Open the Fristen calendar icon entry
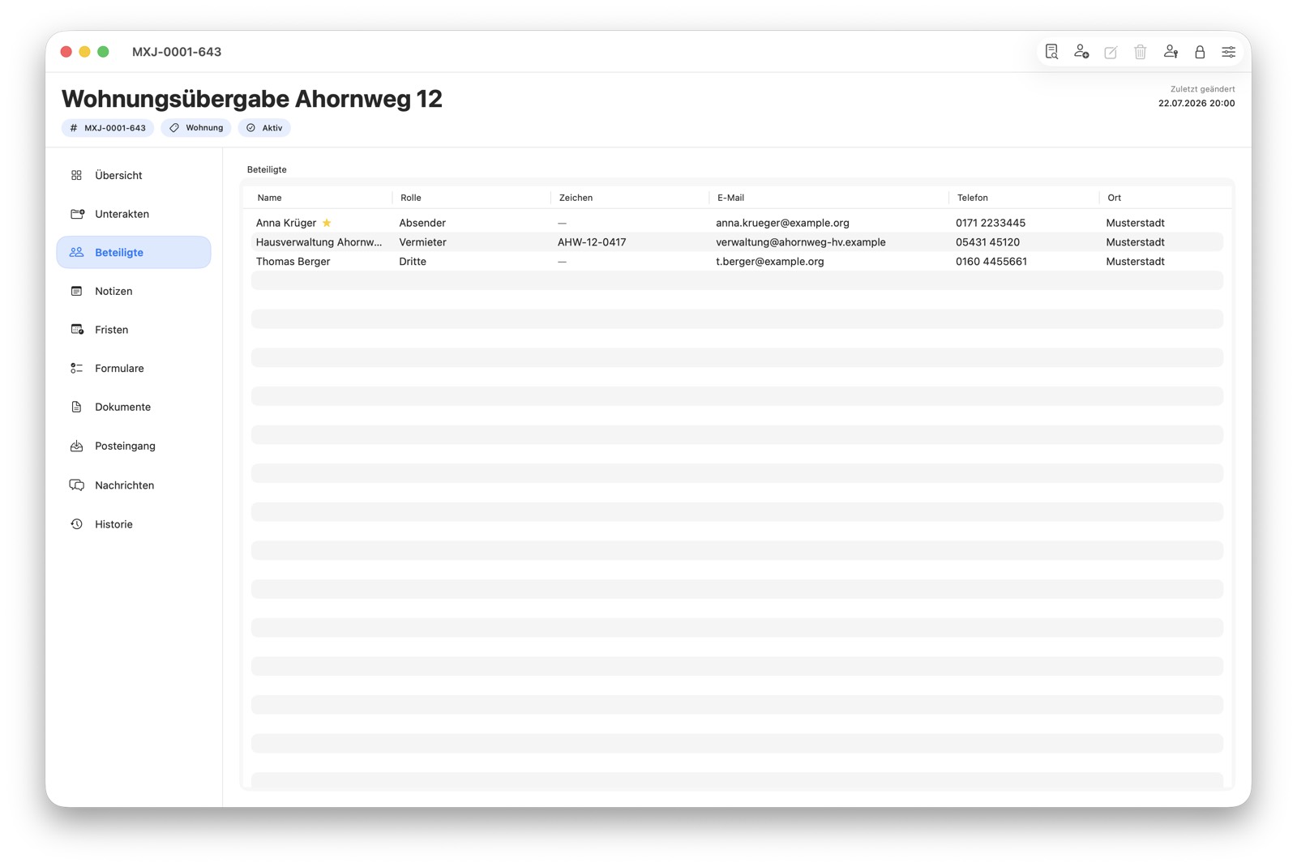Screen dimensions: 1297x867 tap(134, 330)
